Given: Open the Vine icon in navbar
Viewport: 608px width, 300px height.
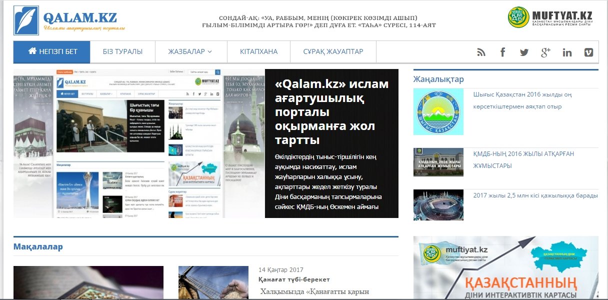Looking at the screenshot, I should click(588, 52).
